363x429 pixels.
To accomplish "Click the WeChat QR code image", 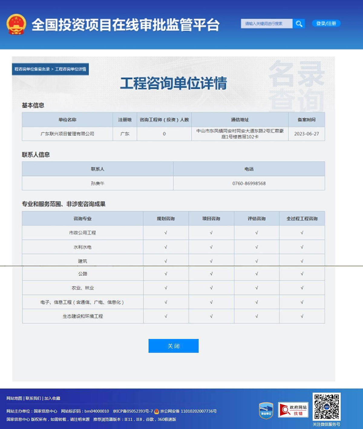I will pos(326,406).
